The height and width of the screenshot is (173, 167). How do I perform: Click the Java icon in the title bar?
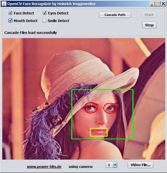pyautogui.click(x=4, y=4)
